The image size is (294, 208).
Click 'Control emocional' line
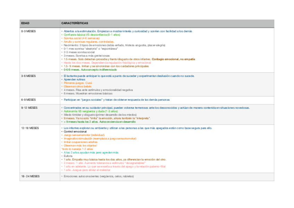(75, 132)
